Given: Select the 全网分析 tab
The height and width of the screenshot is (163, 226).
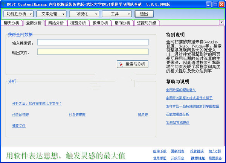Looking at the screenshot, I should click(x=34, y=23).
